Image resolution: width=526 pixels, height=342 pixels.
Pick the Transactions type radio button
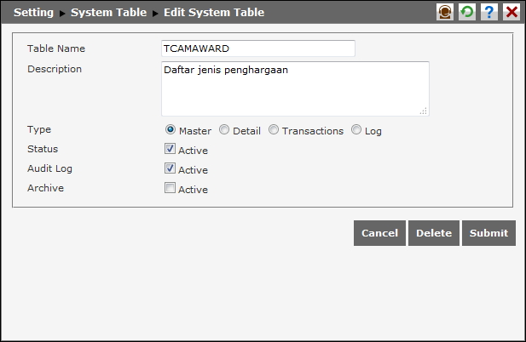pos(274,130)
